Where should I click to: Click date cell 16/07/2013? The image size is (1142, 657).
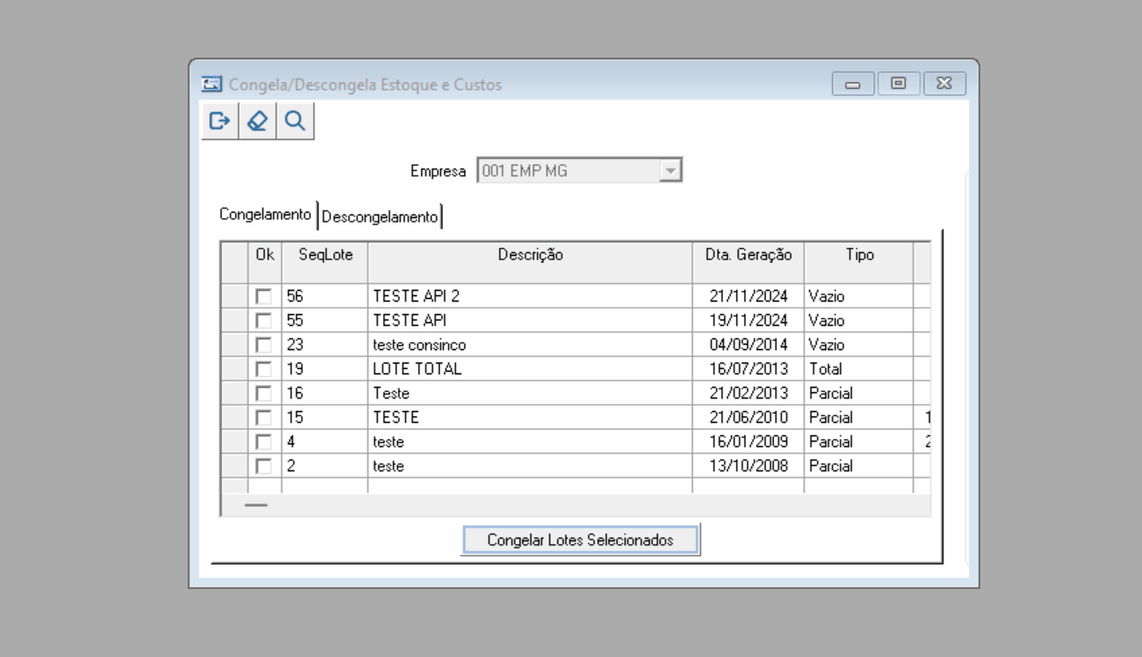click(x=748, y=369)
